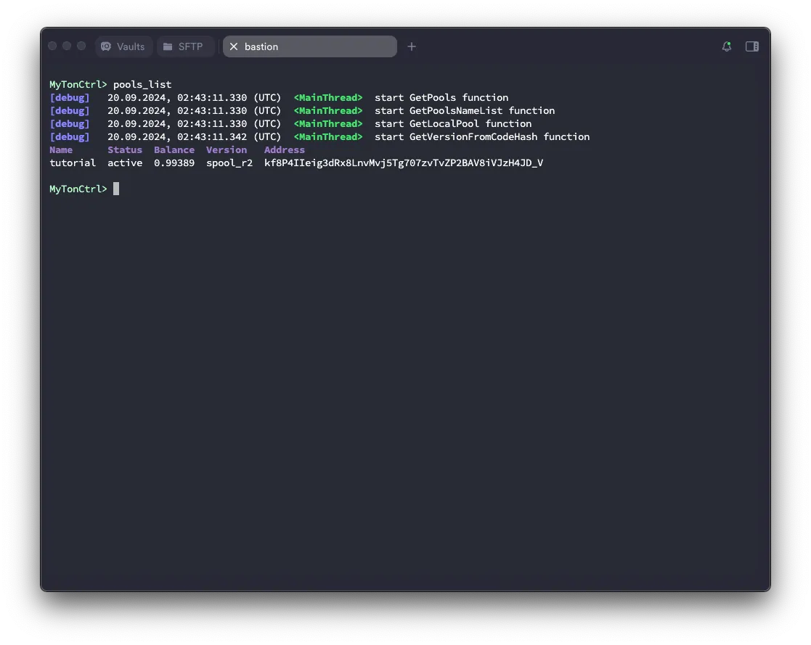This screenshot has width=811, height=645.
Task: Switch to the Vaults tab
Action: click(x=123, y=46)
